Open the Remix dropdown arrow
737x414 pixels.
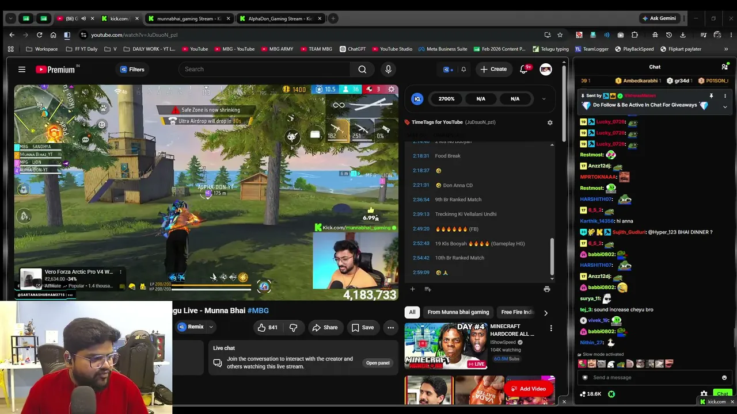(x=211, y=327)
